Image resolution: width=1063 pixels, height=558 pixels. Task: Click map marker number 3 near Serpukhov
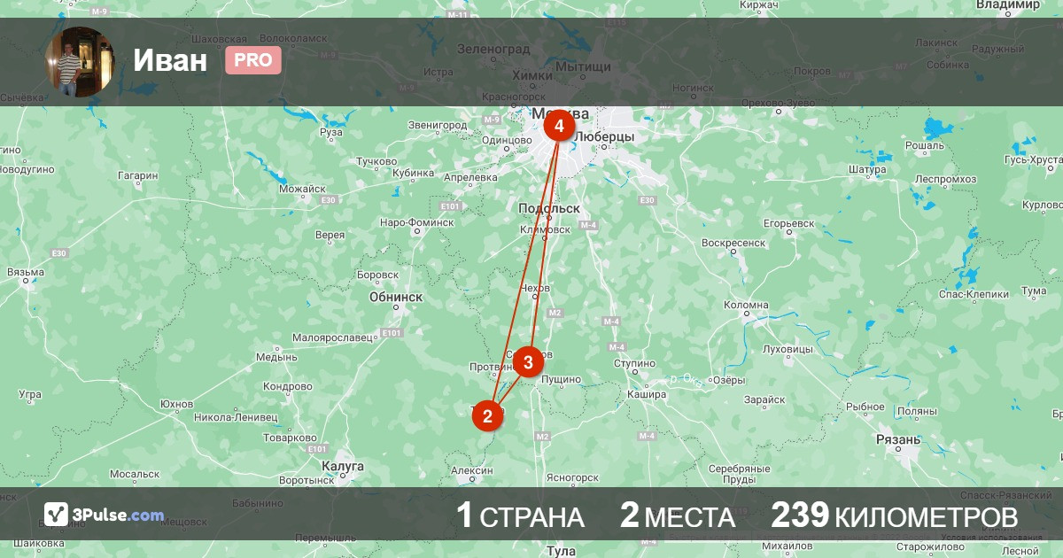(x=529, y=362)
